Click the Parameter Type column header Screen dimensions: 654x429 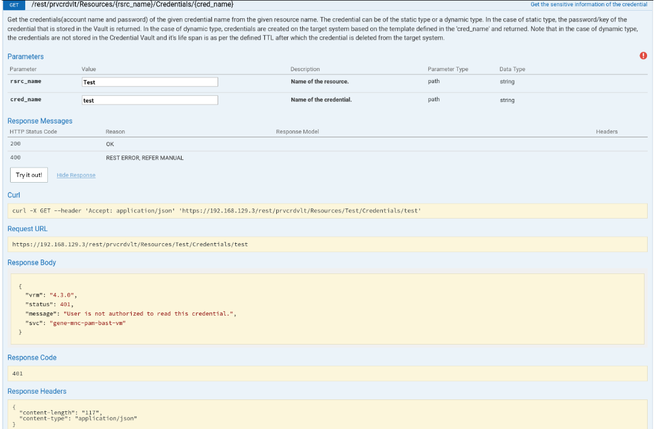pos(448,69)
